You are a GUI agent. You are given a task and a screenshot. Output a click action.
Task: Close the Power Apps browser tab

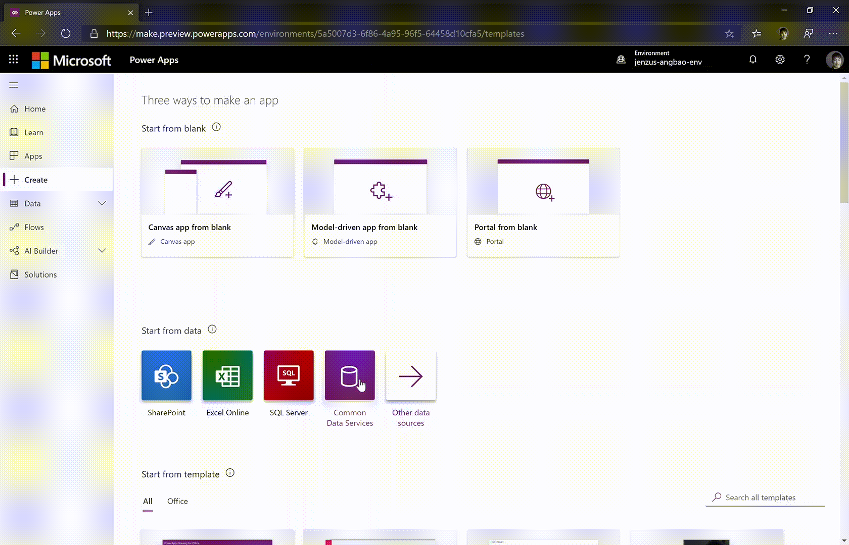pyautogui.click(x=130, y=13)
